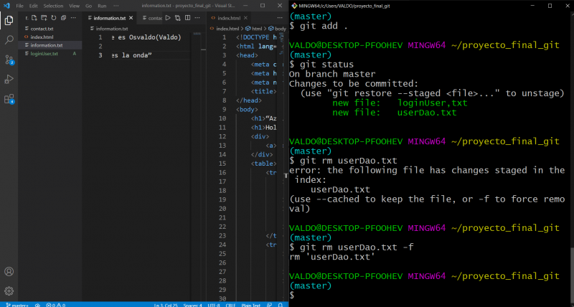Switch to the index.html editor tab
This screenshot has width=574, height=307.
coord(229,17)
